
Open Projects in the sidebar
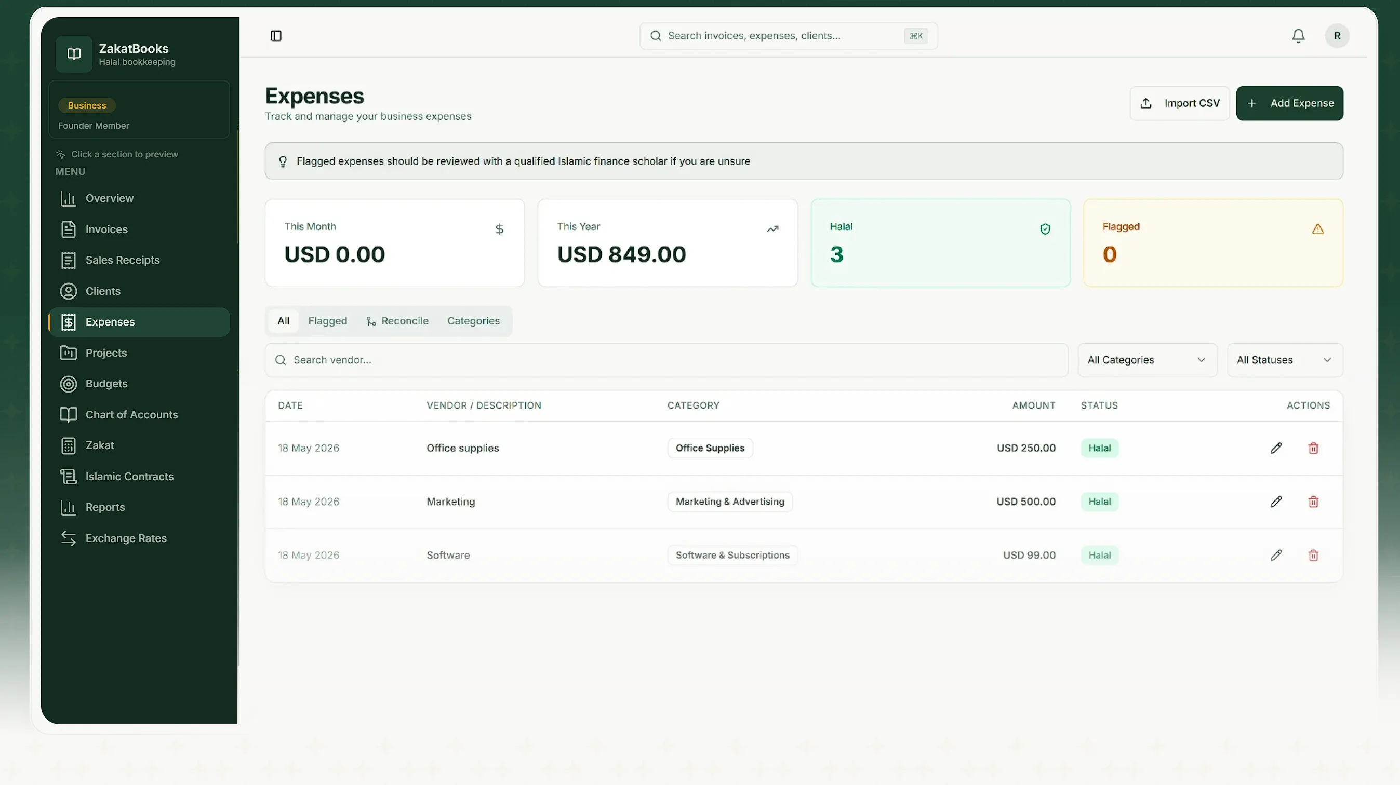click(139, 353)
